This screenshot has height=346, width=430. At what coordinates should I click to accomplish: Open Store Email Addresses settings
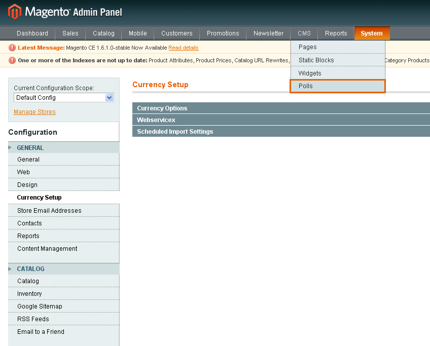point(64,210)
